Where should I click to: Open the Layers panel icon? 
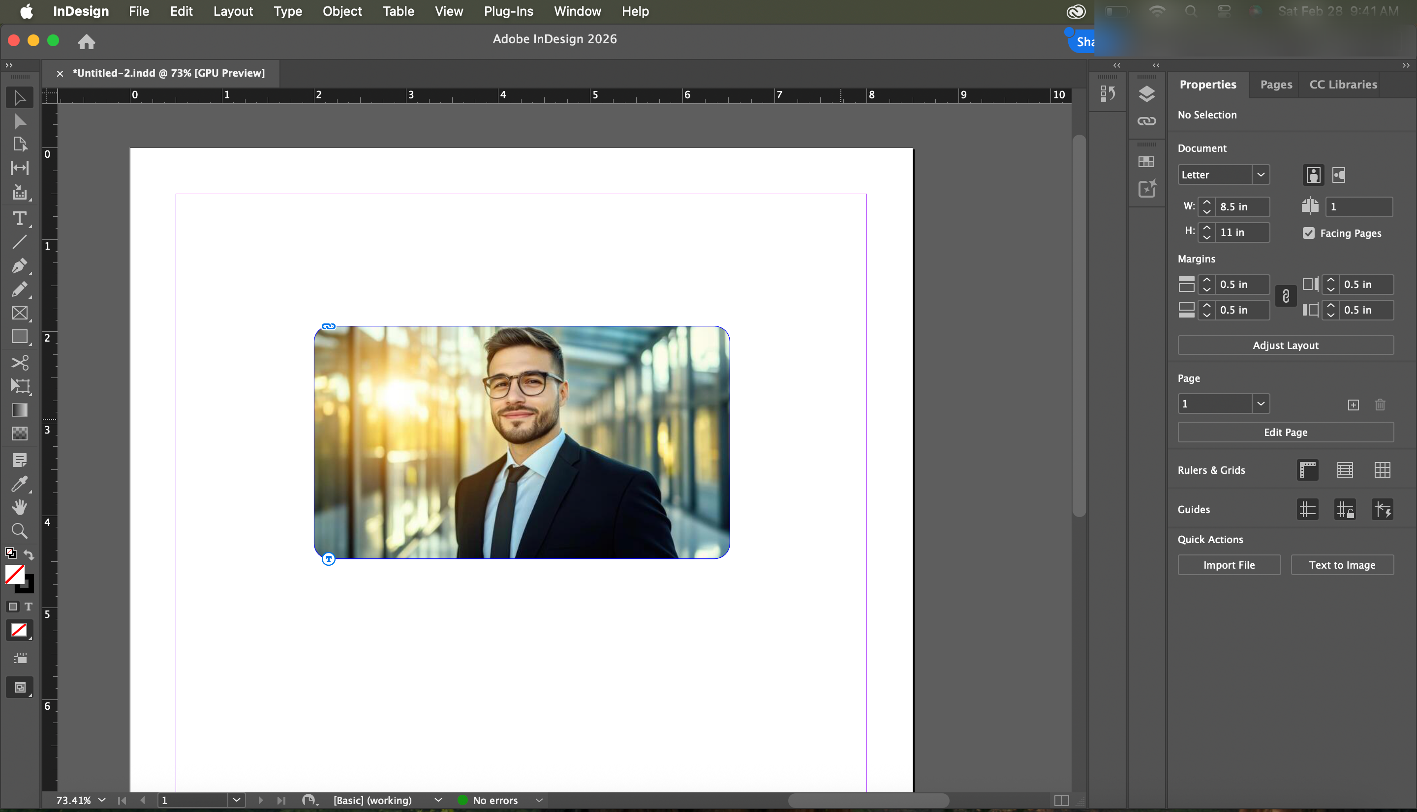click(x=1146, y=94)
